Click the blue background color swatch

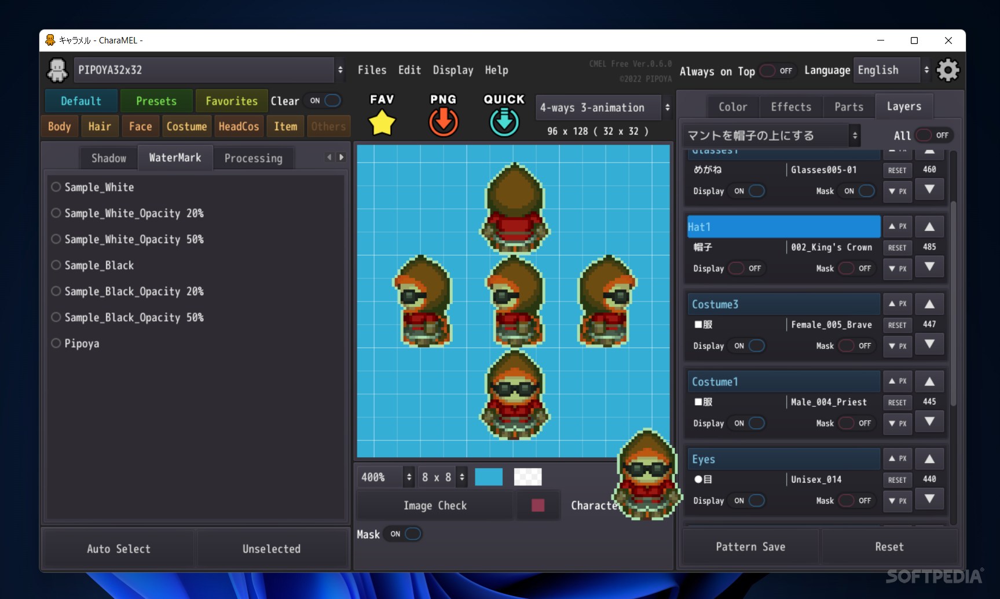click(489, 477)
